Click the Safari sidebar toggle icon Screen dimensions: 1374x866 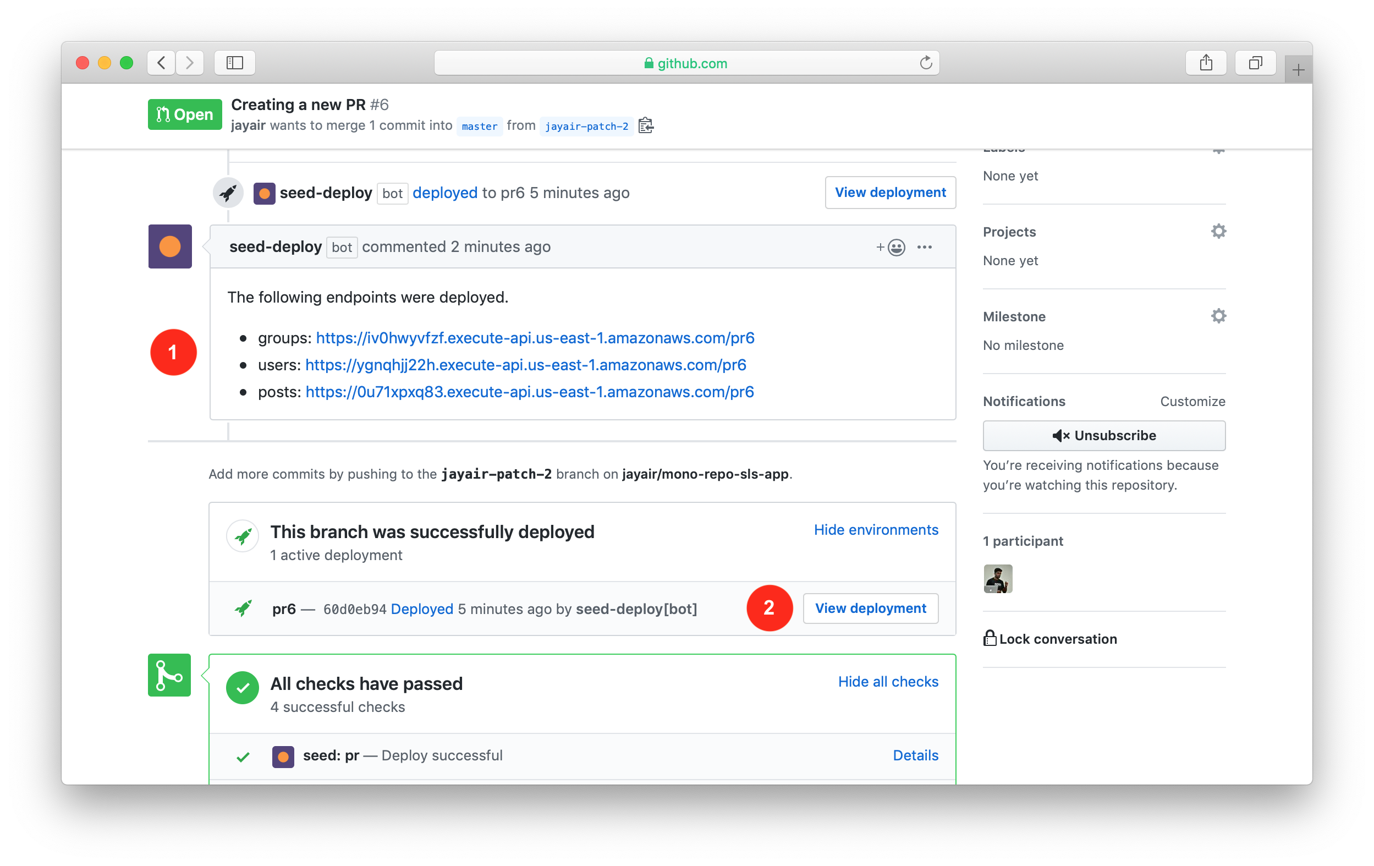[234, 63]
